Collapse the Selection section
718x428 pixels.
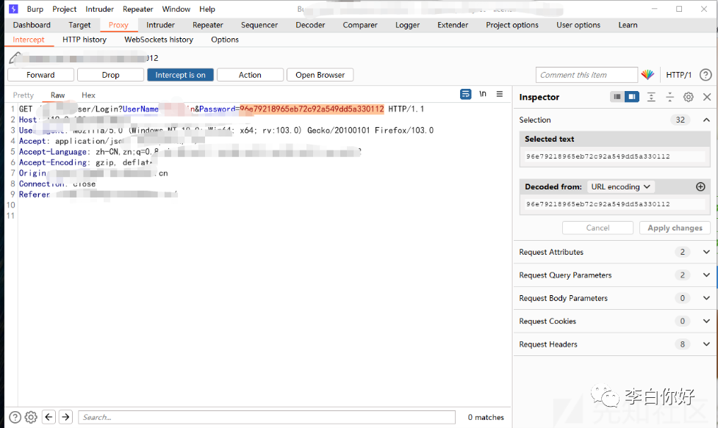(x=706, y=120)
